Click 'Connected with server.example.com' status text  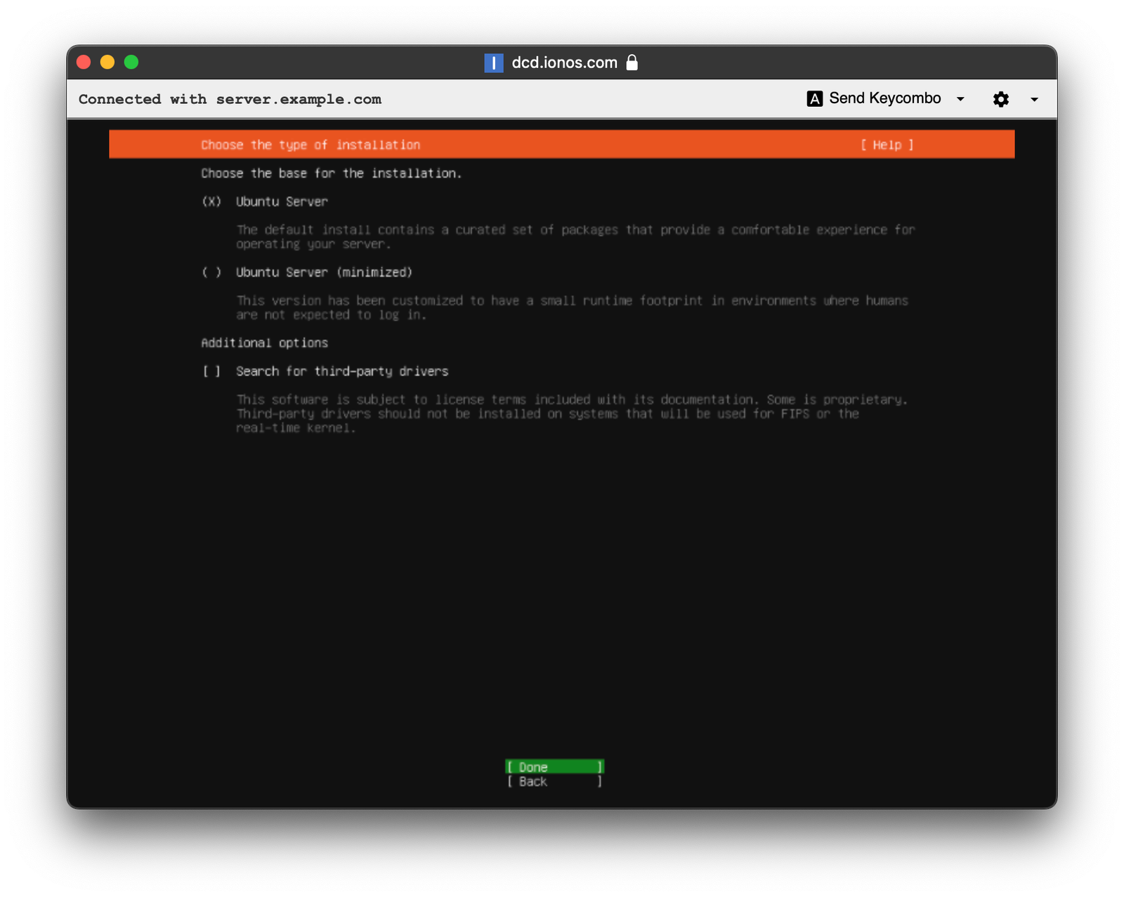tap(230, 99)
